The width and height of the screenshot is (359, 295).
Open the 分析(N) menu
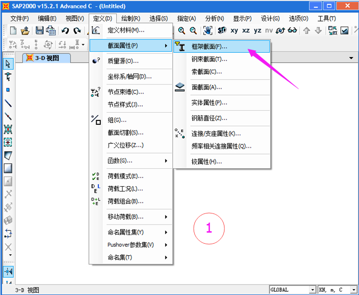[x=214, y=19]
